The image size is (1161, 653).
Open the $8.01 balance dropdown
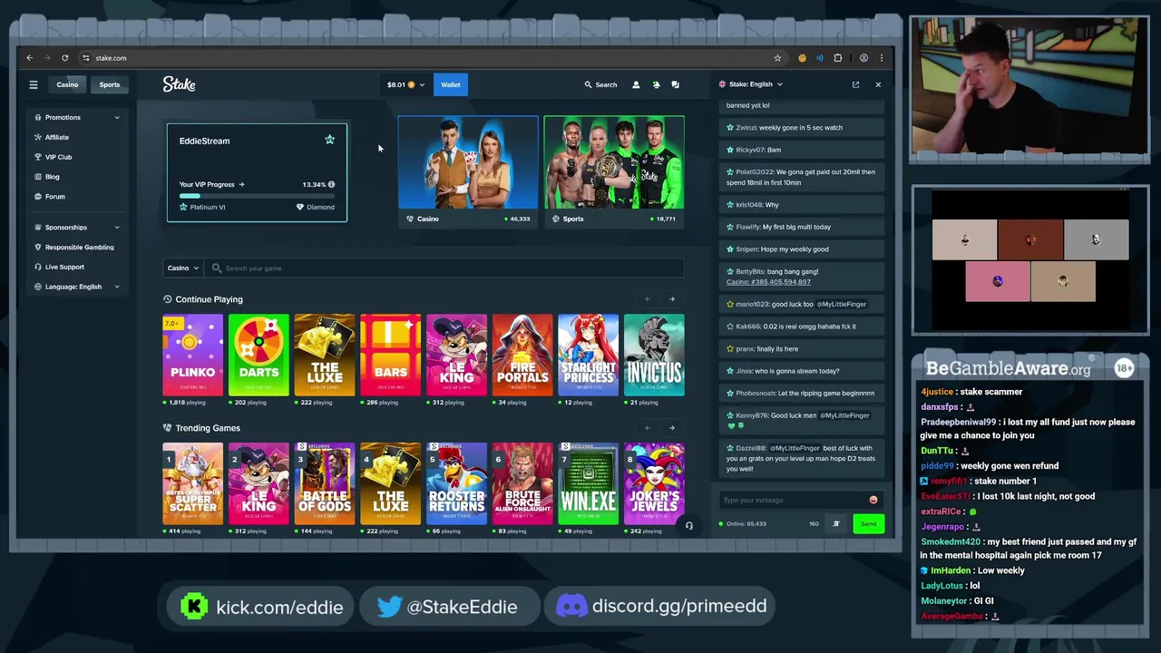(405, 84)
